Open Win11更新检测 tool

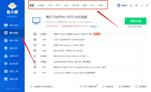[88, 86]
